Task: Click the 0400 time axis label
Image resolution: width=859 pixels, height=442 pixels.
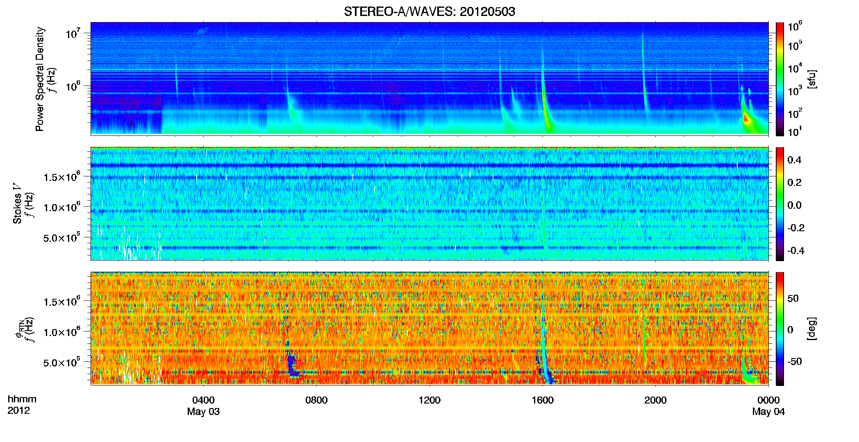Action: click(203, 400)
